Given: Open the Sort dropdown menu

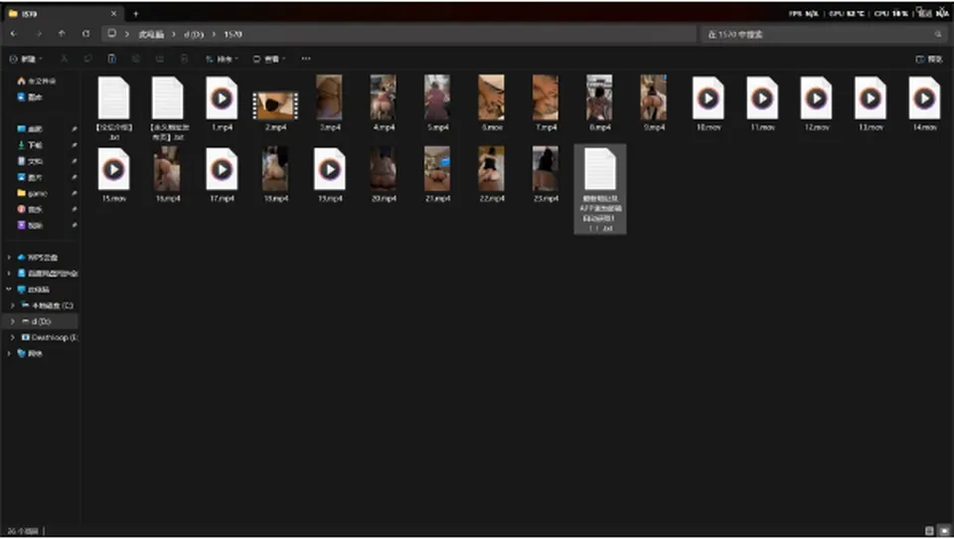Looking at the screenshot, I should tap(222, 59).
